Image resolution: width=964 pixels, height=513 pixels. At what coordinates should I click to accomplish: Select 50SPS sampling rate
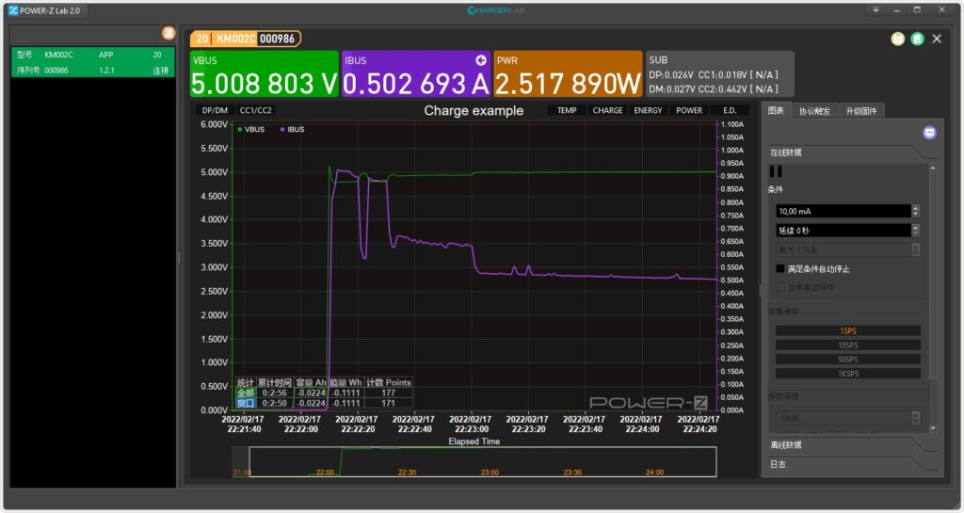848,360
